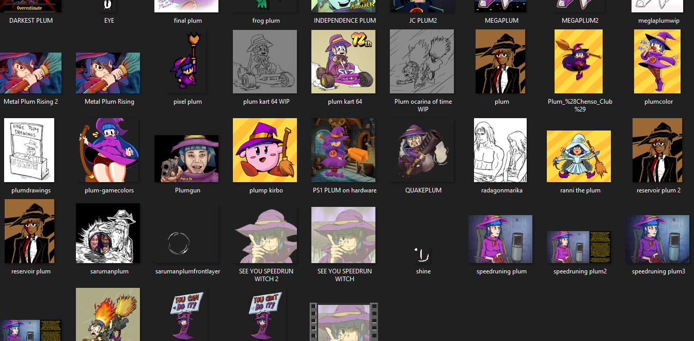
Task: Click the 'reservoir plum' file name
Action: (x=31, y=271)
